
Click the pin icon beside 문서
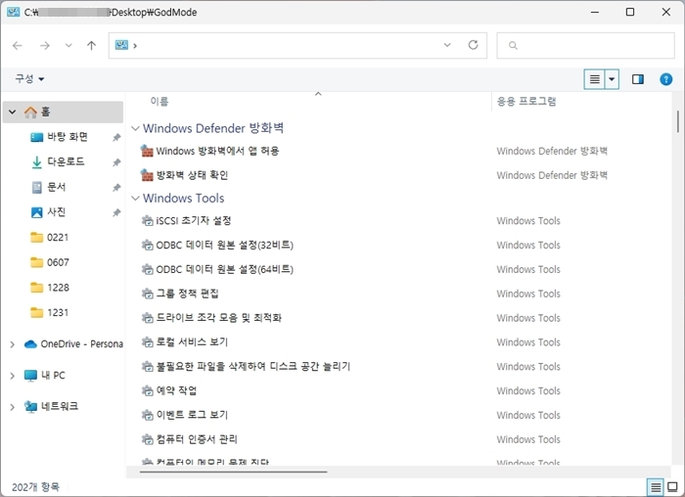click(x=116, y=188)
